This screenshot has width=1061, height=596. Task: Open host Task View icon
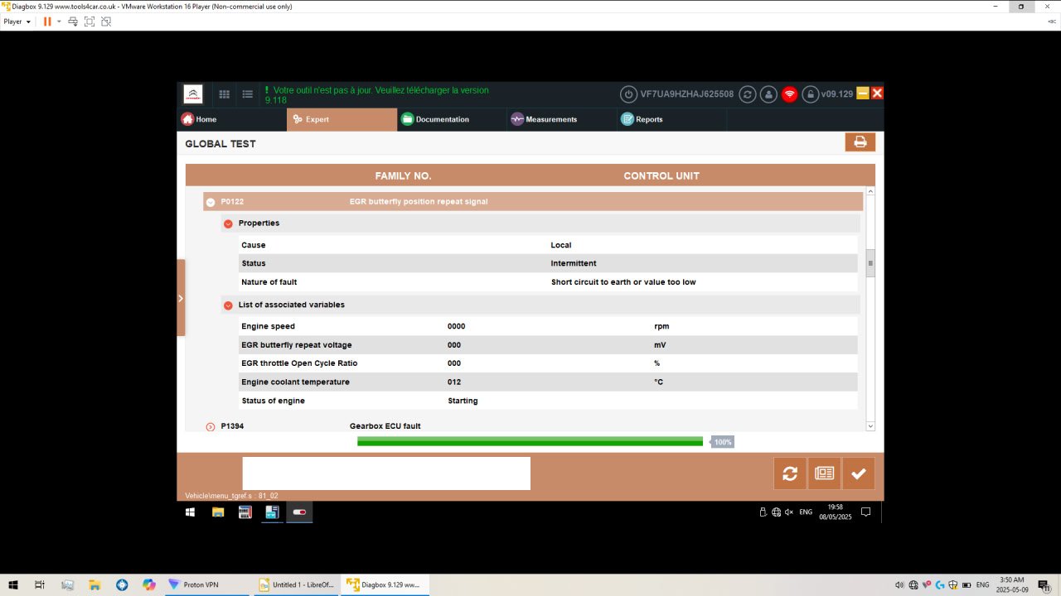[x=40, y=584]
